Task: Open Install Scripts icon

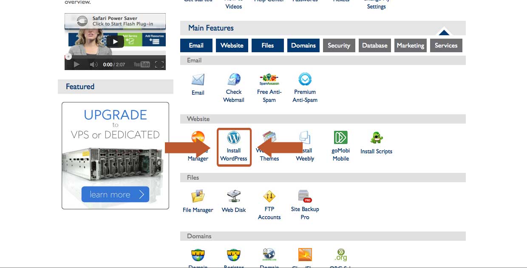Action: pyautogui.click(x=376, y=138)
